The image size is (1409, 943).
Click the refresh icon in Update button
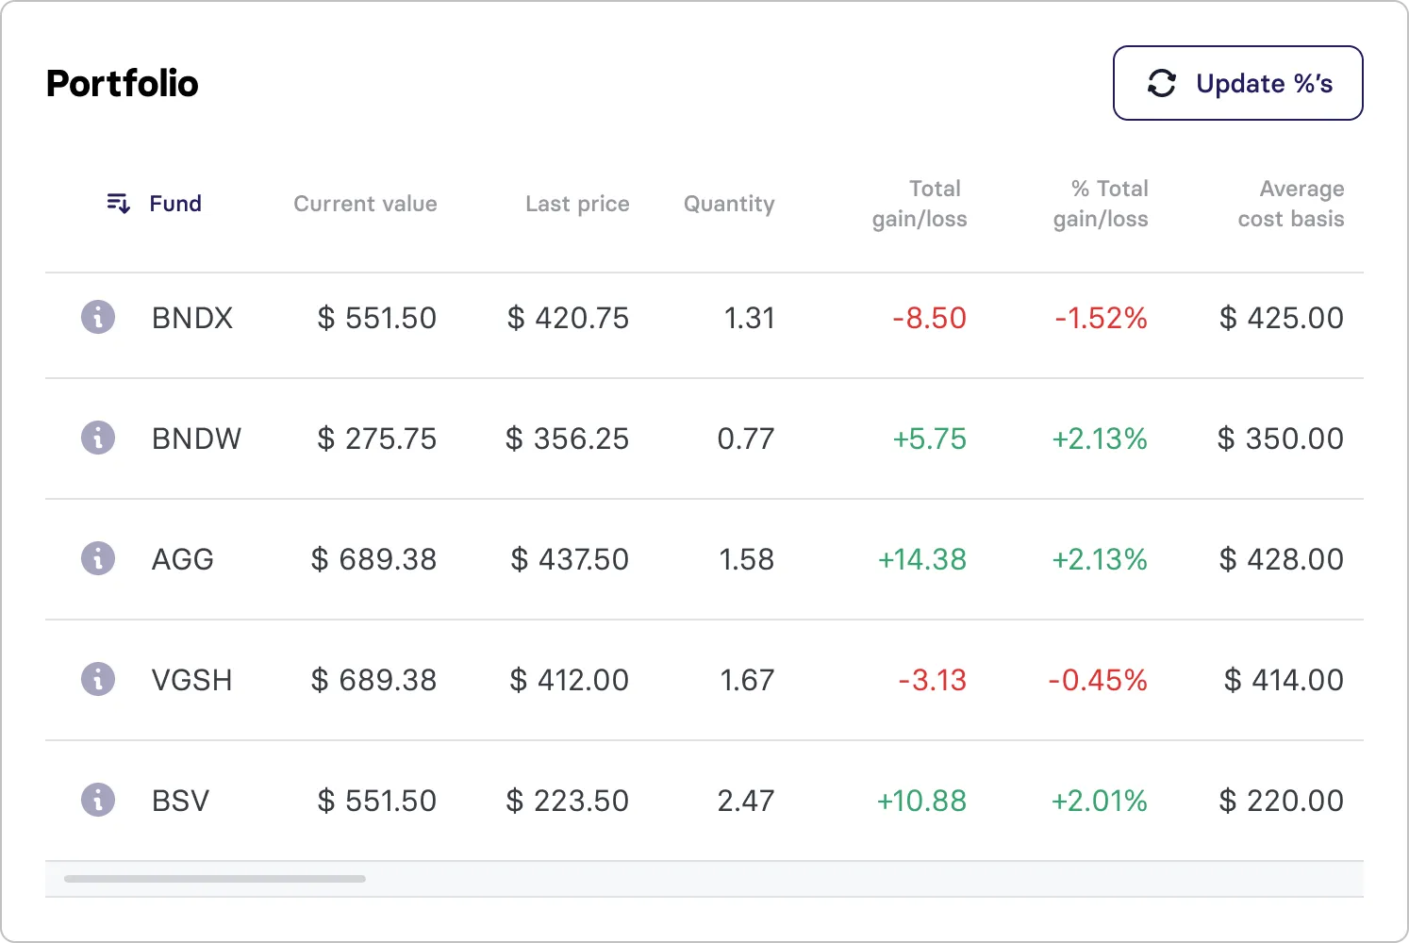tap(1162, 83)
